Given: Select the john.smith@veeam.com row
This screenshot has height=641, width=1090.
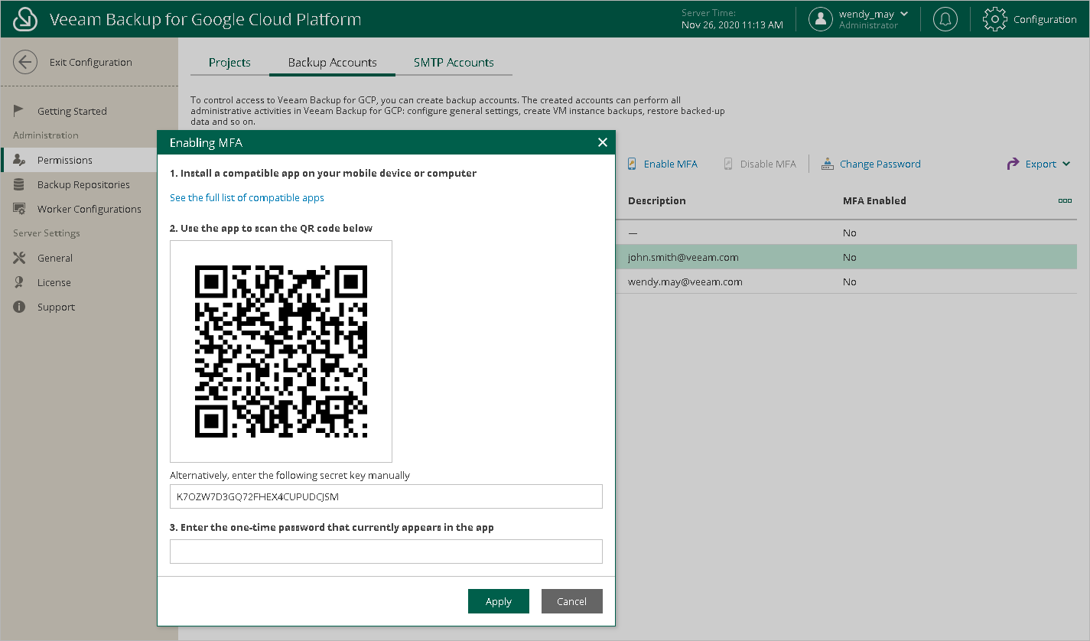Looking at the screenshot, I should tap(846, 257).
